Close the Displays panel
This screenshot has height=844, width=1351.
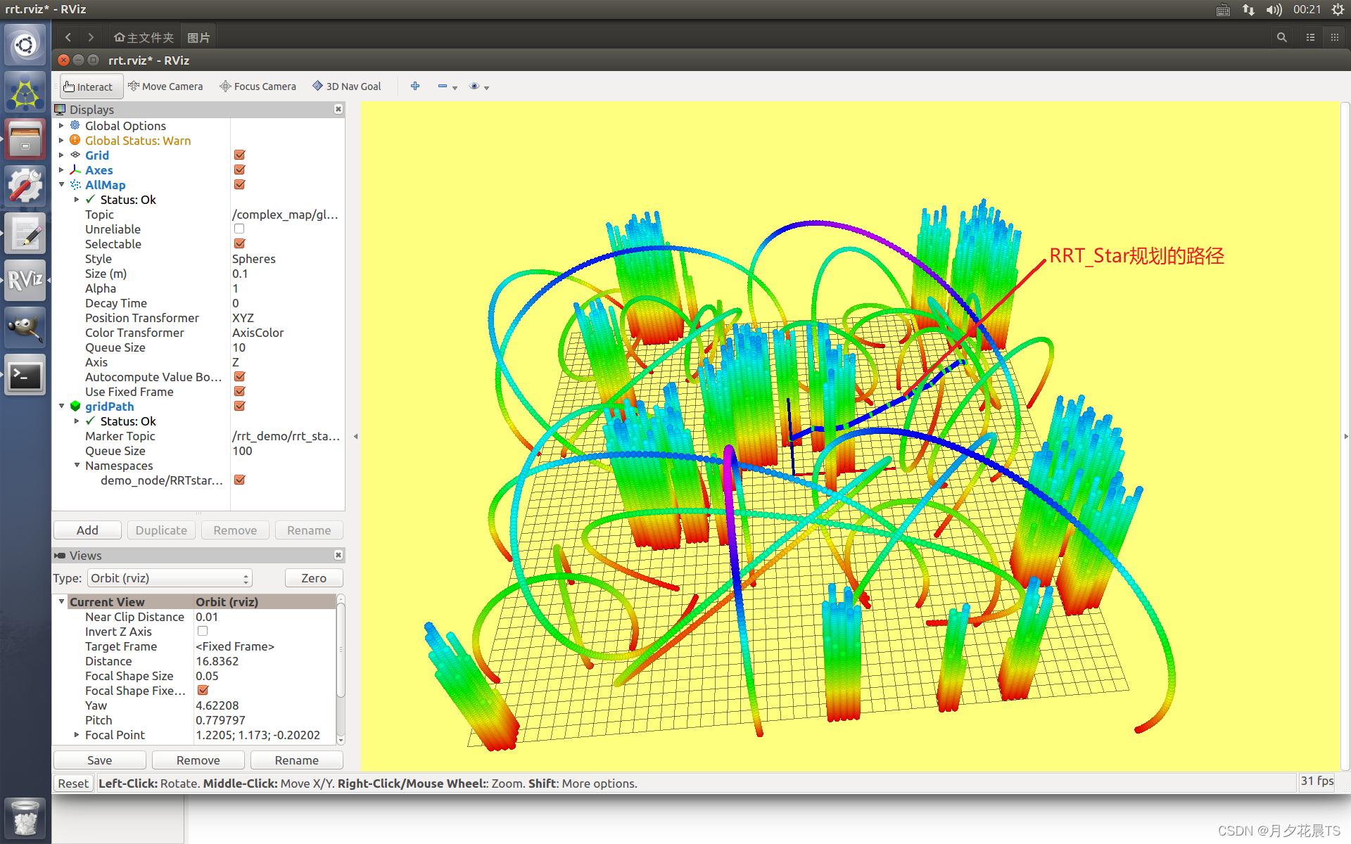coord(338,109)
